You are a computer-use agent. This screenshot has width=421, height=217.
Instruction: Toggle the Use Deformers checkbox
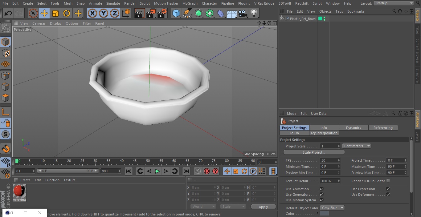pos(388,194)
